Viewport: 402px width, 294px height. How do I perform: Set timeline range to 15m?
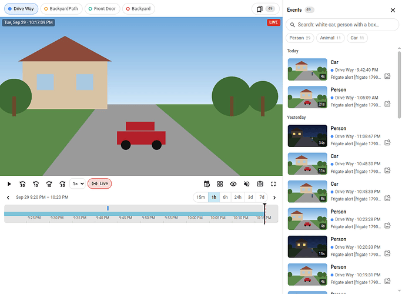click(x=201, y=198)
